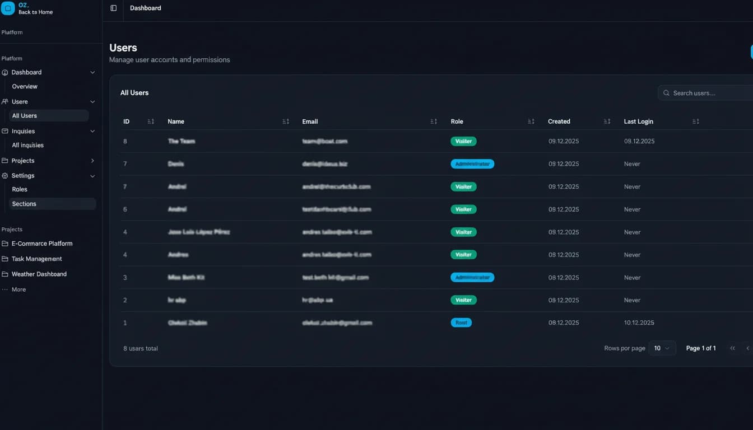Open the Rows per page dropdown

point(662,348)
